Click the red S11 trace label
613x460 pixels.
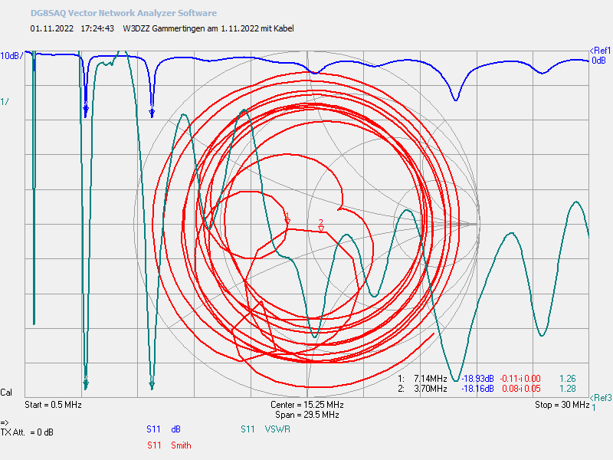[x=154, y=445]
